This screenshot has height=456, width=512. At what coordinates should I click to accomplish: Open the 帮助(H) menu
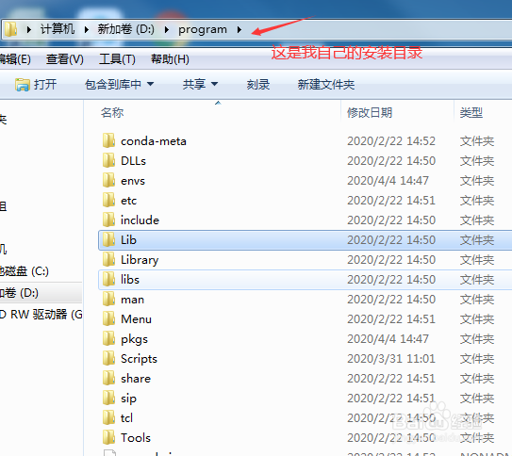tap(170, 59)
